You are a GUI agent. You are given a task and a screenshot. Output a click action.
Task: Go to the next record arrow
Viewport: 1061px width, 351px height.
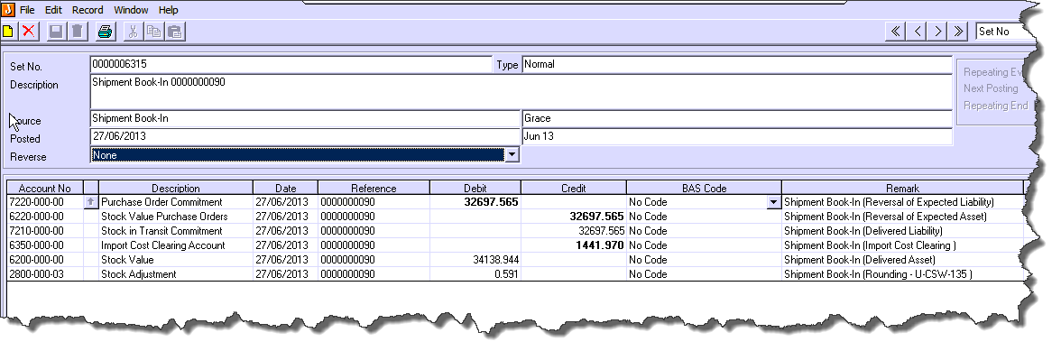[938, 31]
